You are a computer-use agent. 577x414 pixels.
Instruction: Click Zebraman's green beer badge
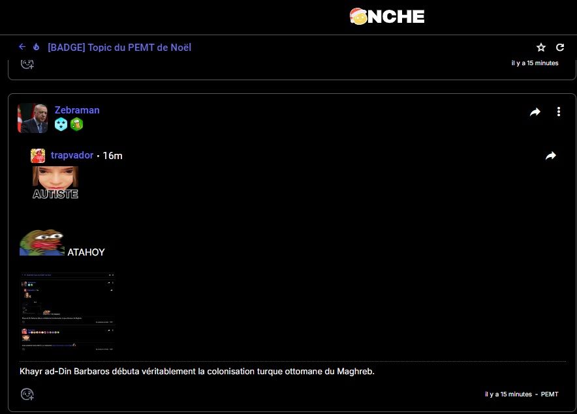[x=77, y=125]
